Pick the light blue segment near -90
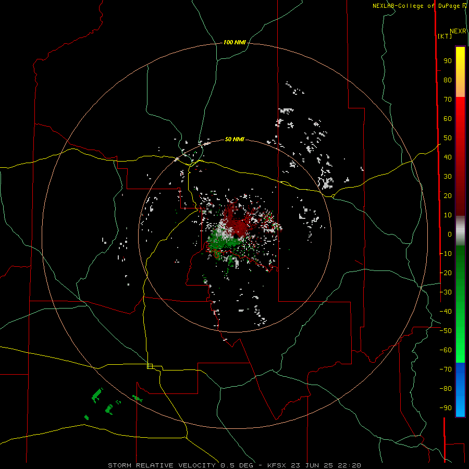 click(460, 407)
